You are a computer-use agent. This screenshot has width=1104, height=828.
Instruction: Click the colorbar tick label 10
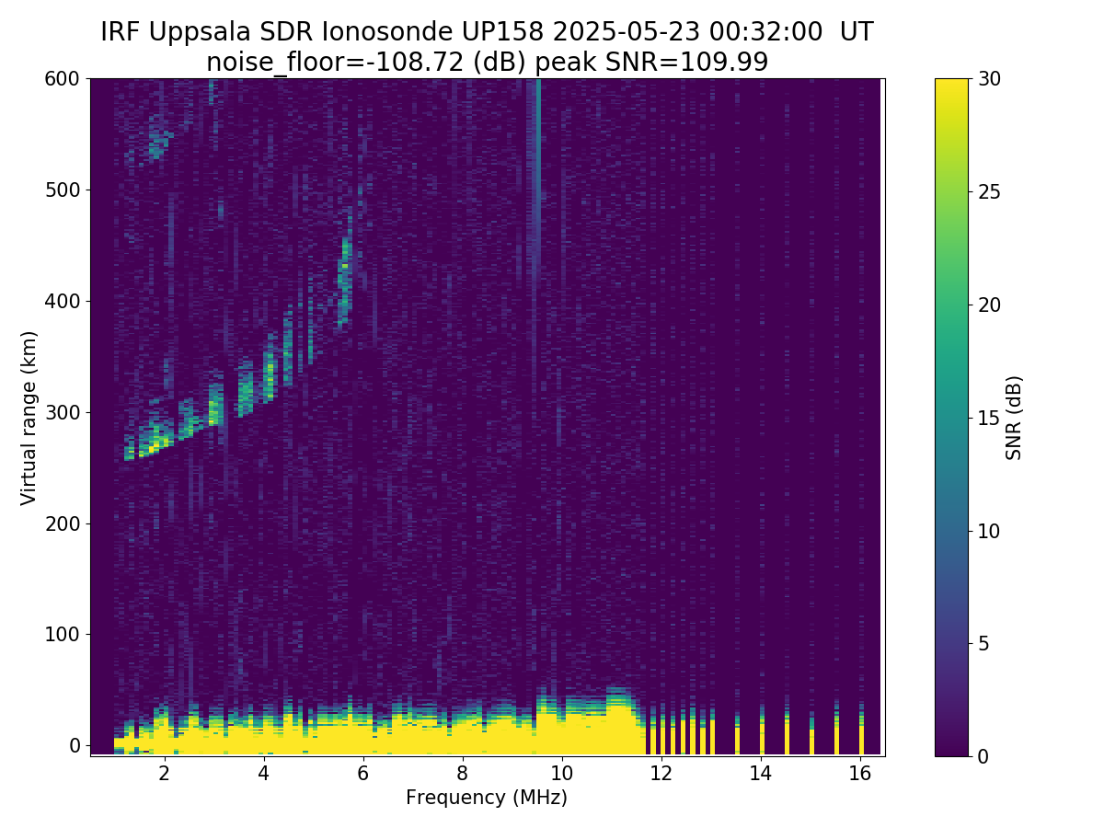(988, 531)
